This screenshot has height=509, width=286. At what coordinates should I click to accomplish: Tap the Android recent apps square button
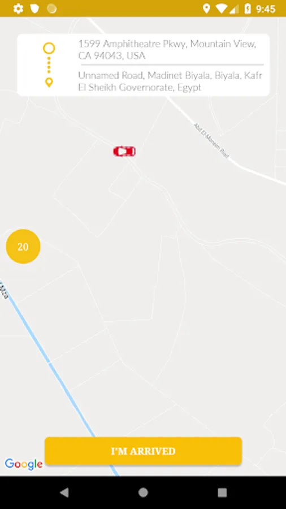pyautogui.click(x=222, y=493)
